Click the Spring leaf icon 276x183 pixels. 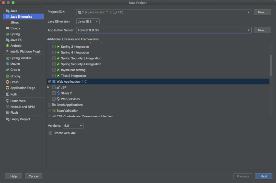[7, 34]
